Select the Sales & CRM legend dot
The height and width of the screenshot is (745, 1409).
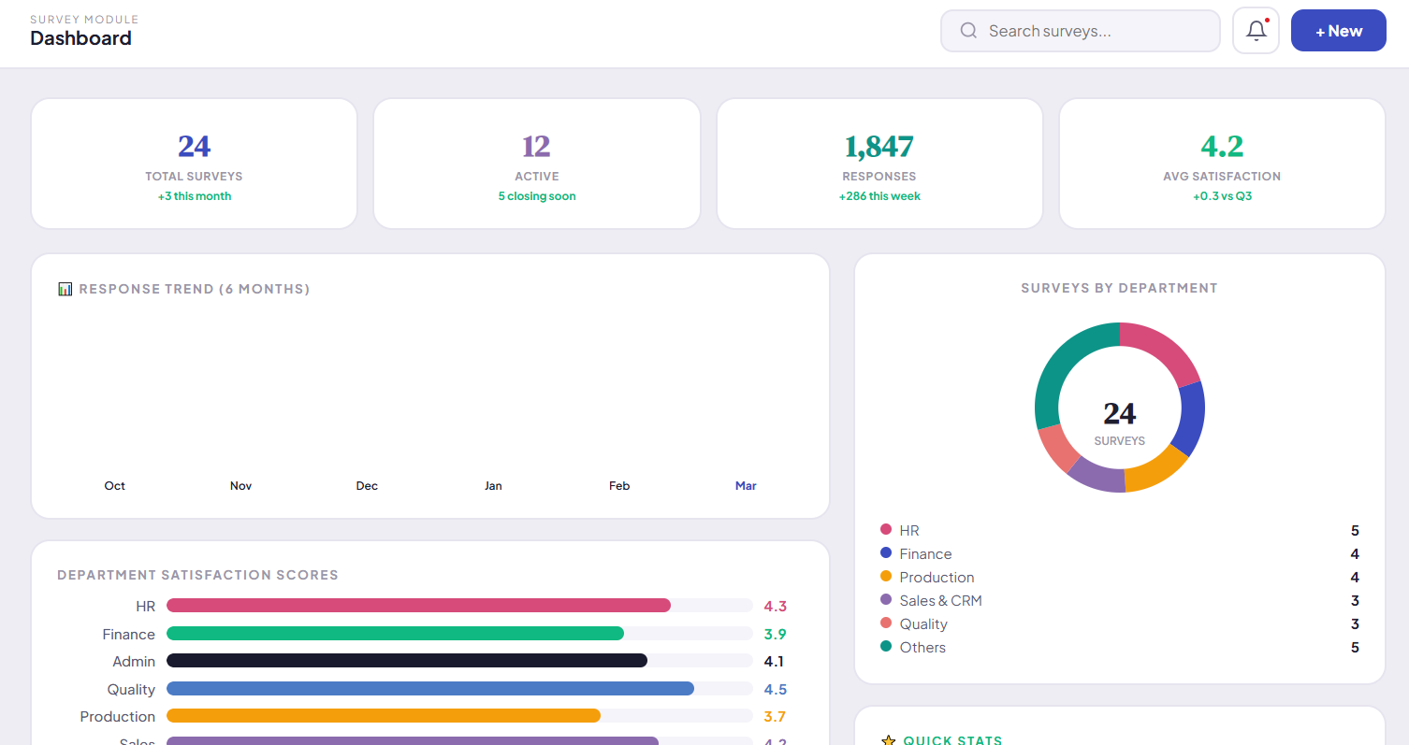tap(886, 600)
